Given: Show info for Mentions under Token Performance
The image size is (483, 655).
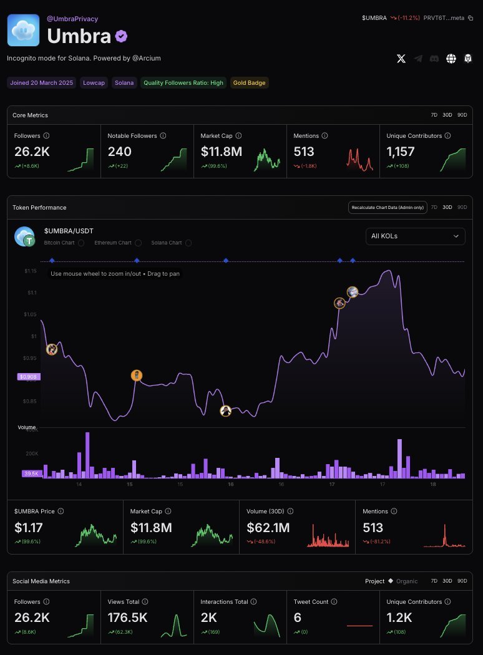Looking at the screenshot, I should pos(394,512).
